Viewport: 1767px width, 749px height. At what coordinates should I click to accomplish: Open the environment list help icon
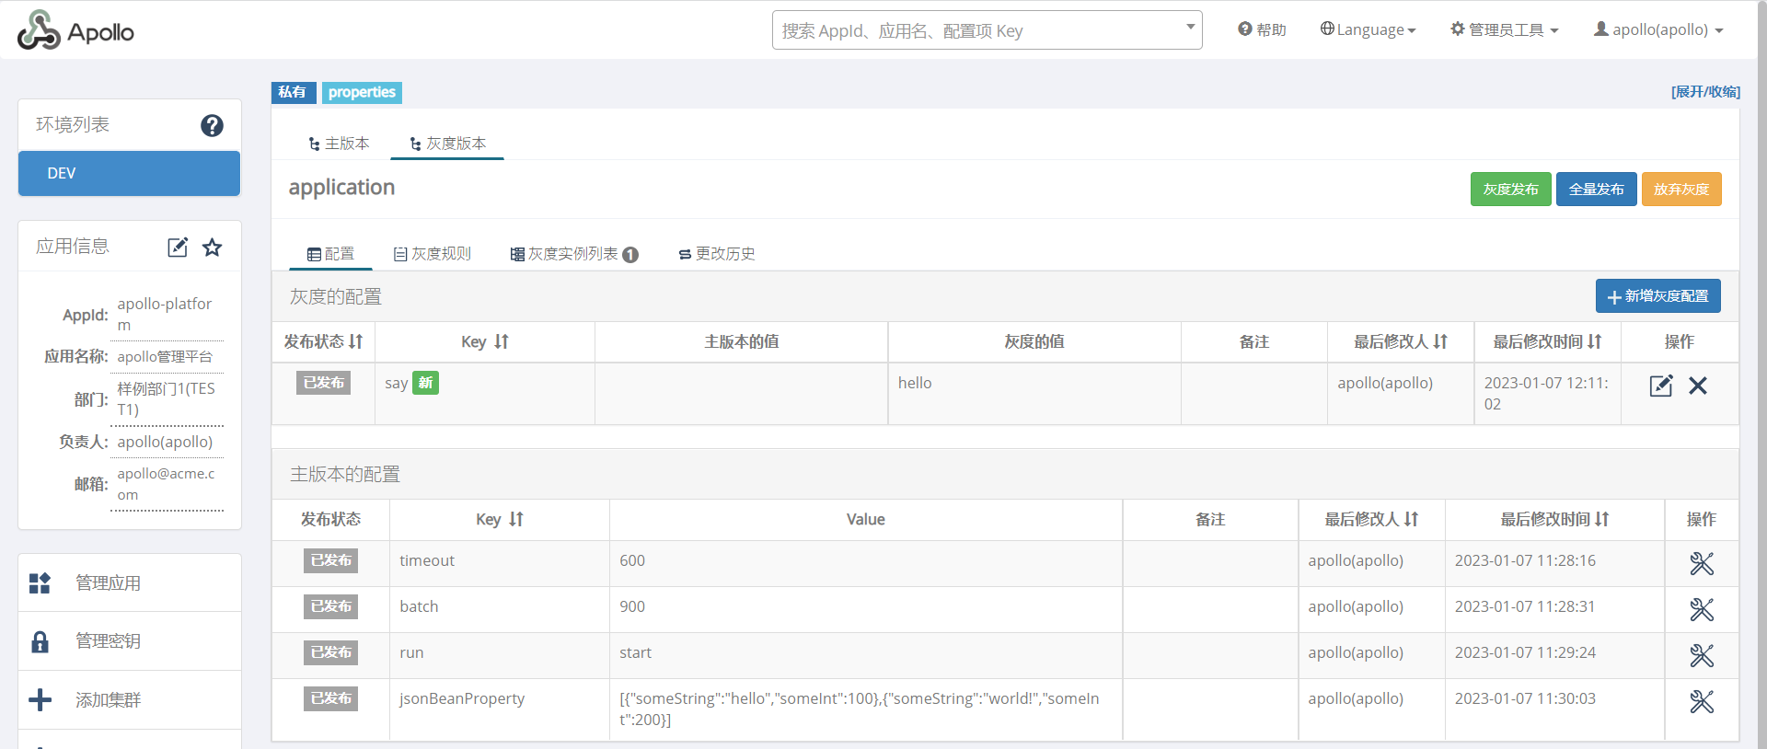coord(212,125)
